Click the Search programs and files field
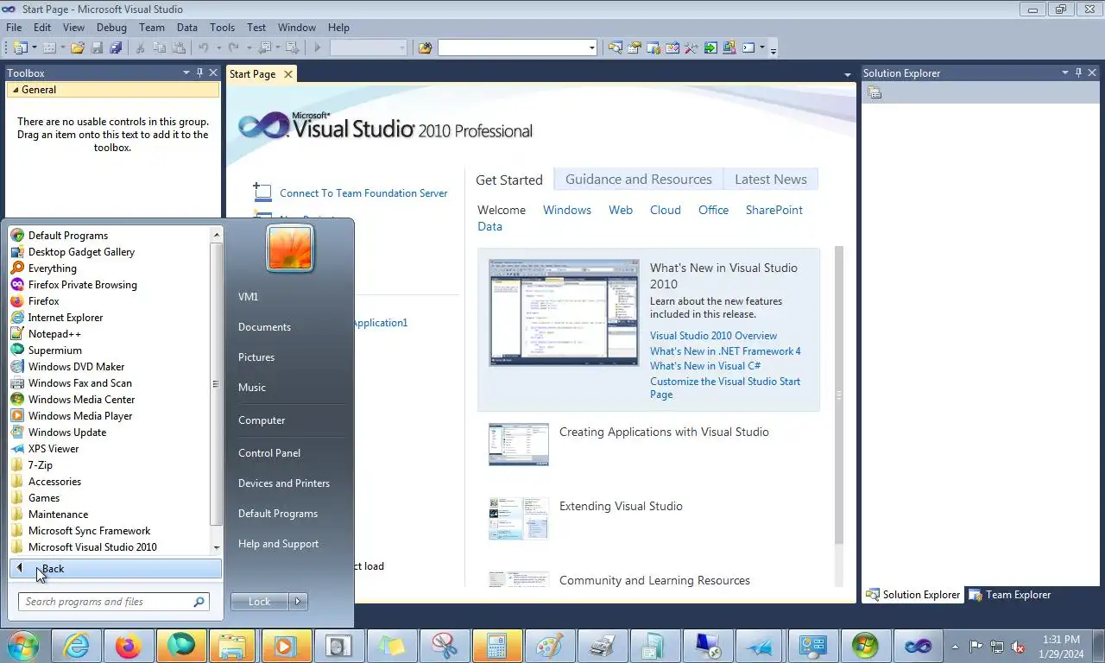 coord(113,602)
